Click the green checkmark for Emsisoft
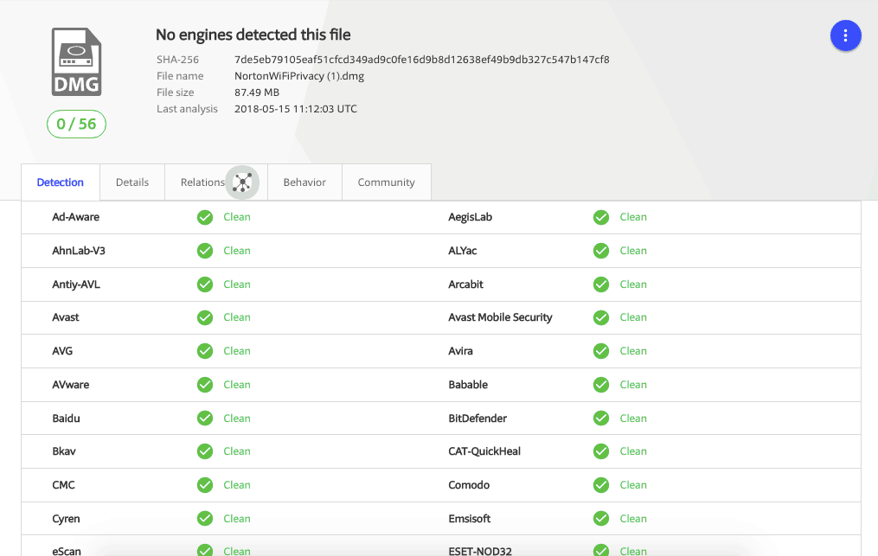The height and width of the screenshot is (556, 878). pos(601,519)
